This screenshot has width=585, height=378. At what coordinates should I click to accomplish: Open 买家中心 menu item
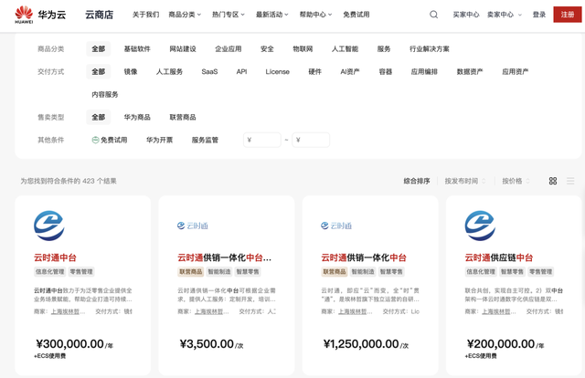(466, 15)
